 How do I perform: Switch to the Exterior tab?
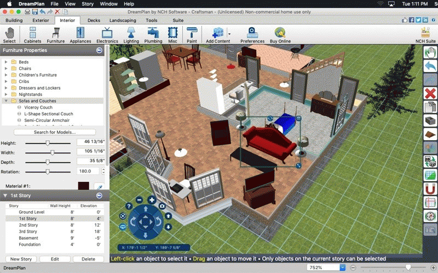pos(41,20)
